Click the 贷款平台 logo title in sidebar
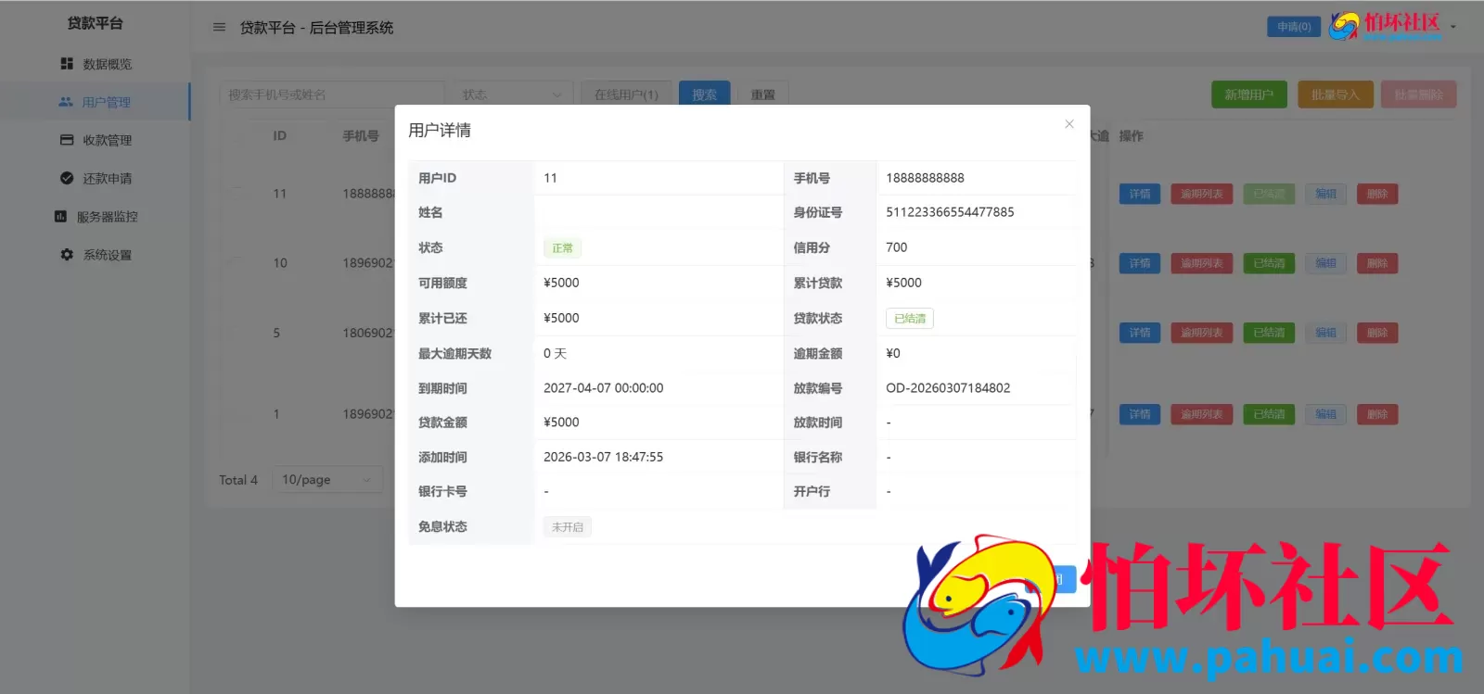Image resolution: width=1484 pixels, height=694 pixels. click(x=95, y=23)
